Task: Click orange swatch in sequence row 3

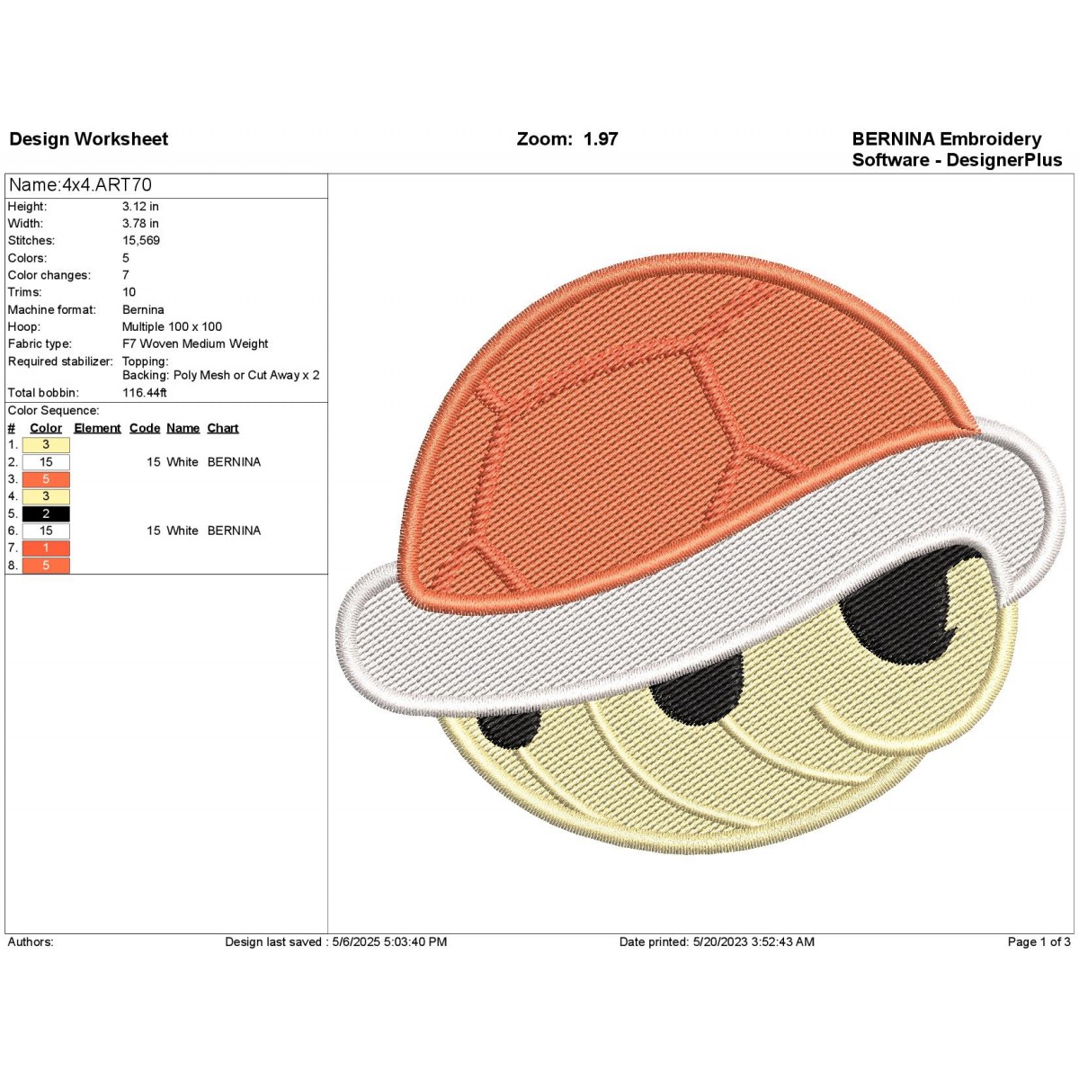Action: (46, 479)
